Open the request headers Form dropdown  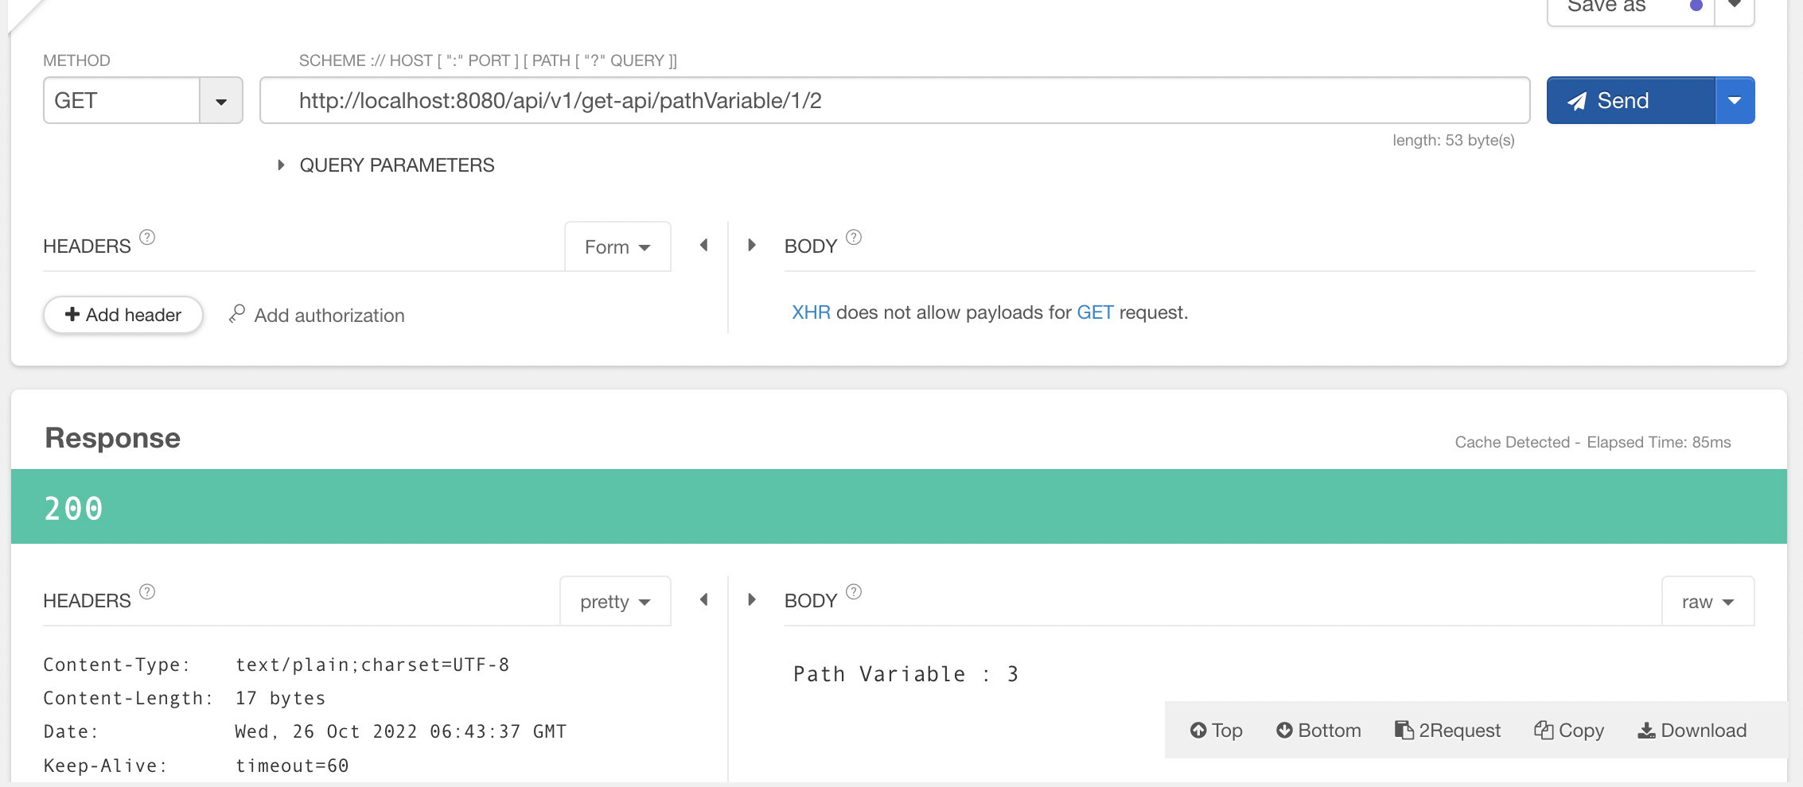pos(617,247)
